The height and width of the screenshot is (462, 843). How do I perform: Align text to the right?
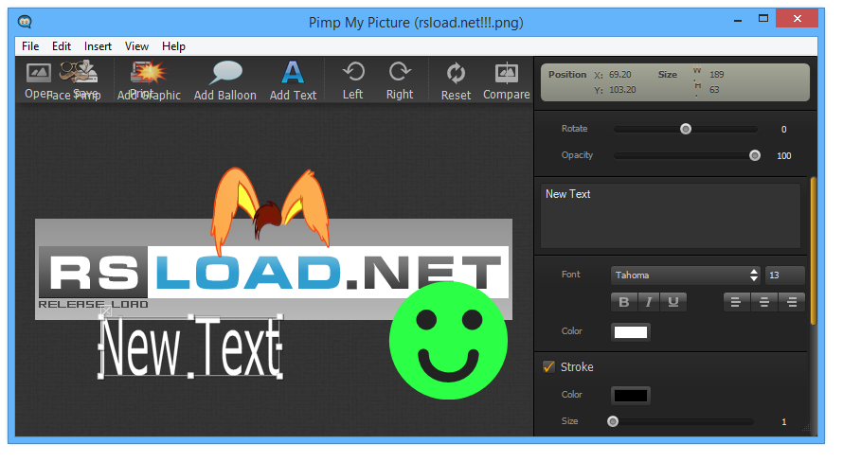click(x=792, y=302)
